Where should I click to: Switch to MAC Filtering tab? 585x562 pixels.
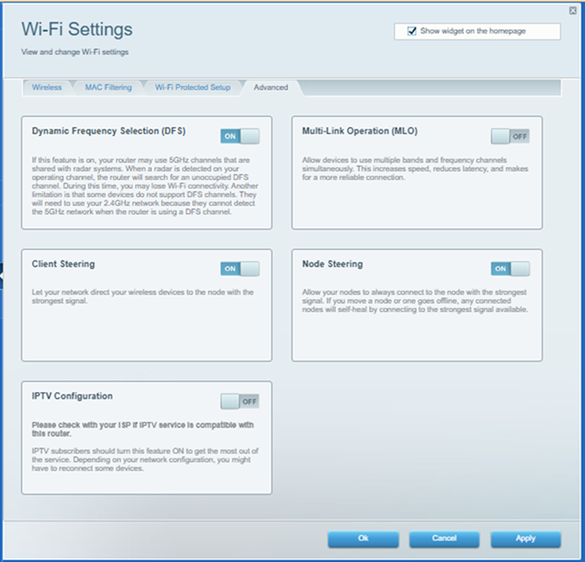point(108,87)
